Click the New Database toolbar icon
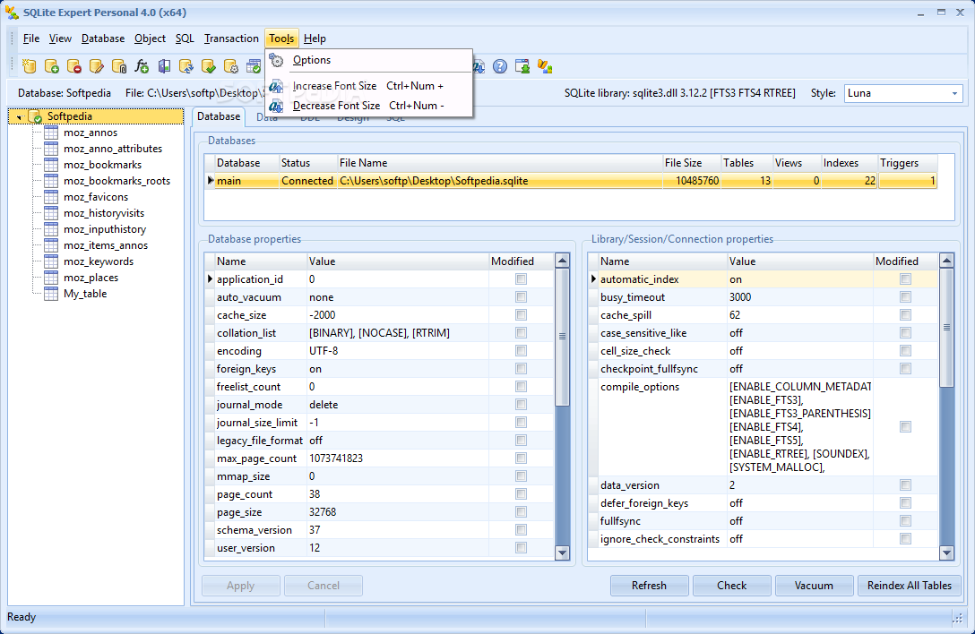 (x=30, y=66)
